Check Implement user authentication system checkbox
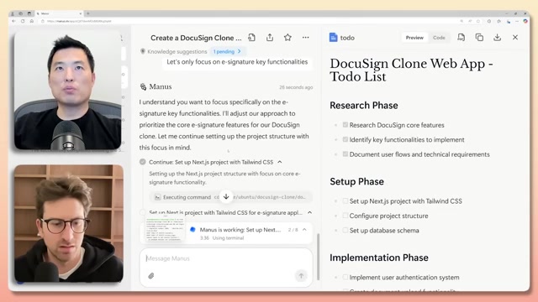This screenshot has height=302, width=538. coord(345,278)
